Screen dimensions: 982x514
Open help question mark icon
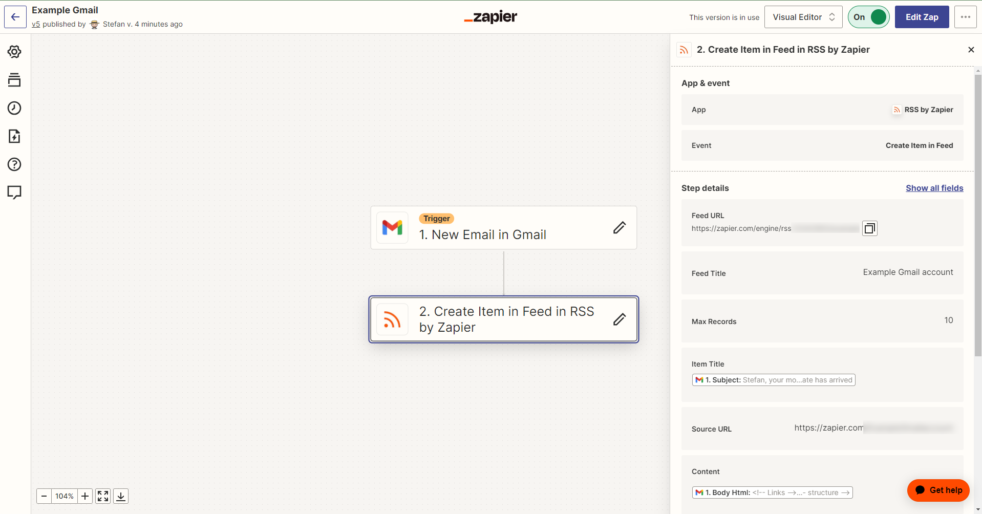point(14,164)
